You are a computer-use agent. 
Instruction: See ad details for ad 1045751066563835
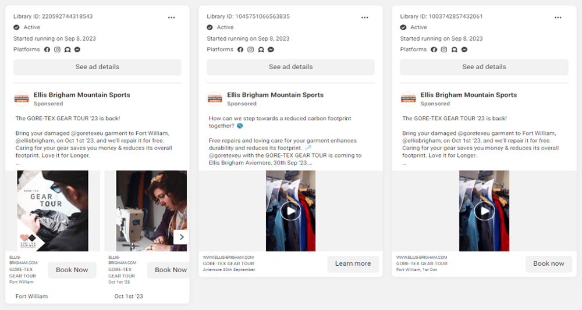(290, 67)
